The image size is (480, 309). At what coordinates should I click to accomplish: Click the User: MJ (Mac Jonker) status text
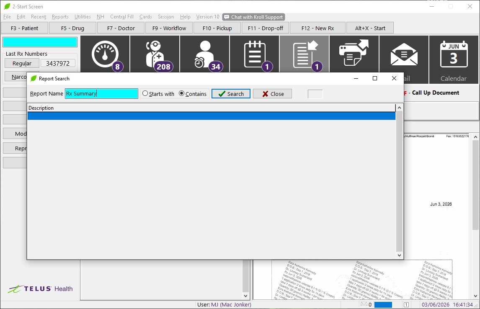pos(224,305)
